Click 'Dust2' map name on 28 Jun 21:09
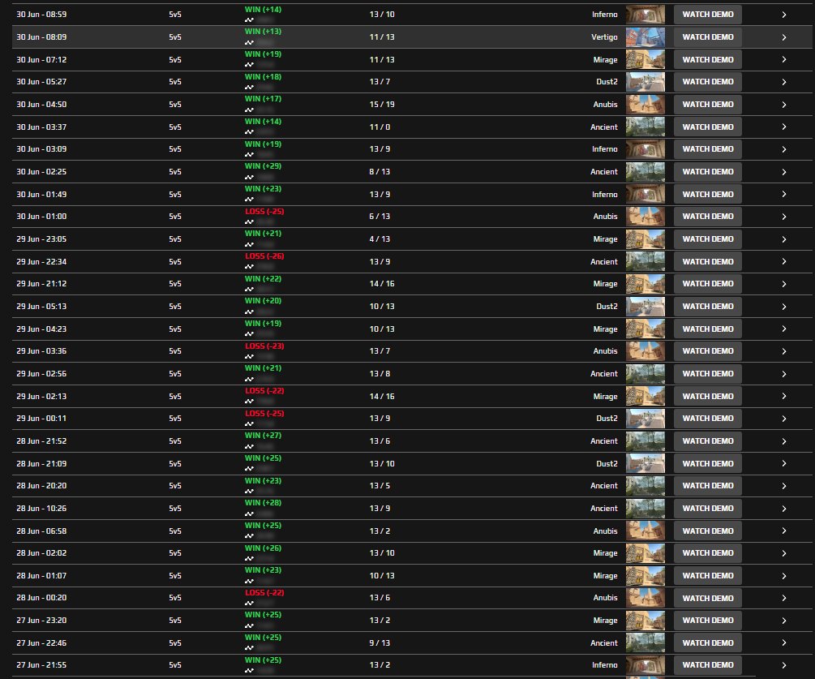Image resolution: width=815 pixels, height=679 pixels. click(x=607, y=464)
